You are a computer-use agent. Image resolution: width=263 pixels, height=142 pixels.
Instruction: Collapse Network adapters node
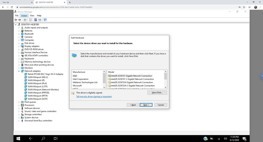(19, 71)
